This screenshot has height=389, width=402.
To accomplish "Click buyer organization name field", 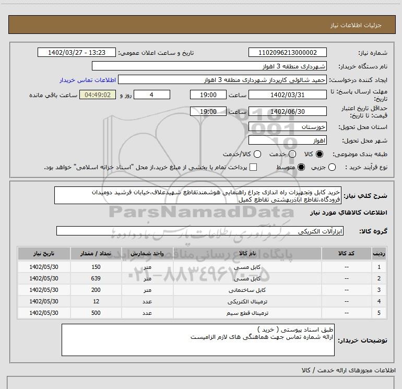I will pos(209,66).
